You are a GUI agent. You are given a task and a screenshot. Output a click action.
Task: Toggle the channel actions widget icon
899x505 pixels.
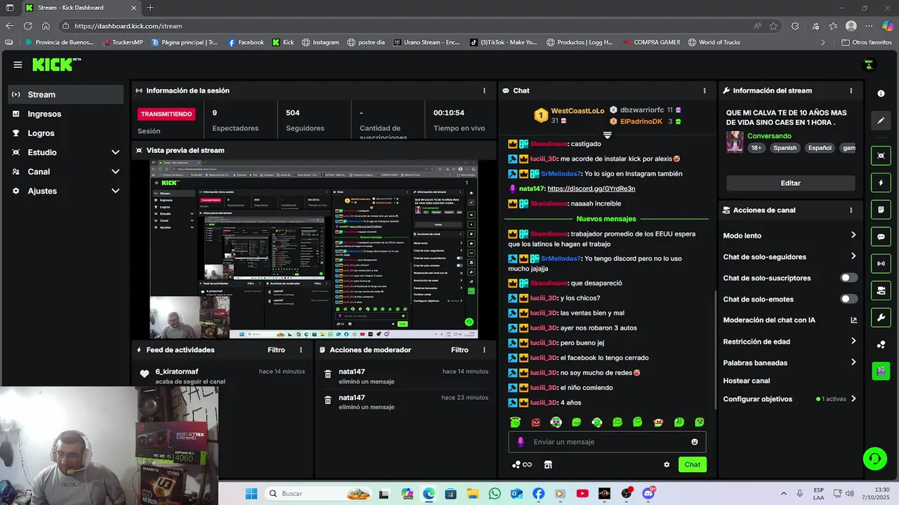coord(881,290)
